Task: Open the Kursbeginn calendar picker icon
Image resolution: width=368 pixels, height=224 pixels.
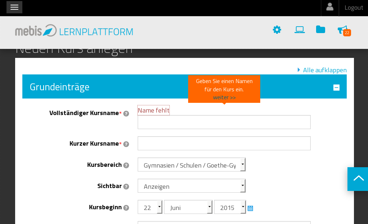Action: pos(250,208)
